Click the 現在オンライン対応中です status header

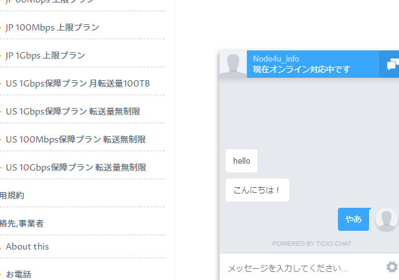pos(301,69)
